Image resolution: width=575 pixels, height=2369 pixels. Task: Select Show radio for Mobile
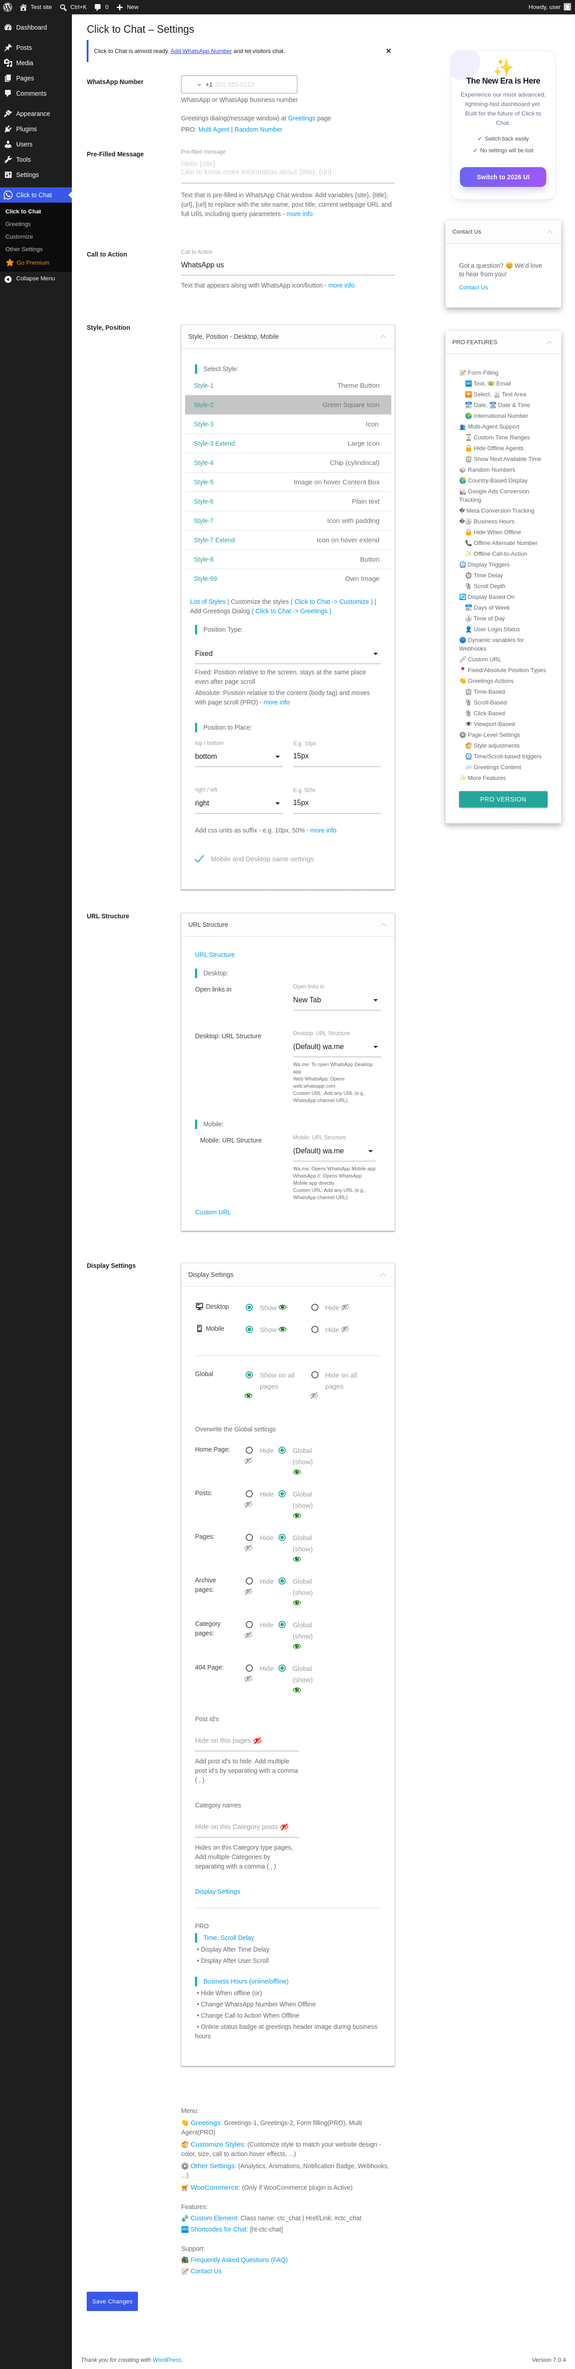coord(249,1329)
